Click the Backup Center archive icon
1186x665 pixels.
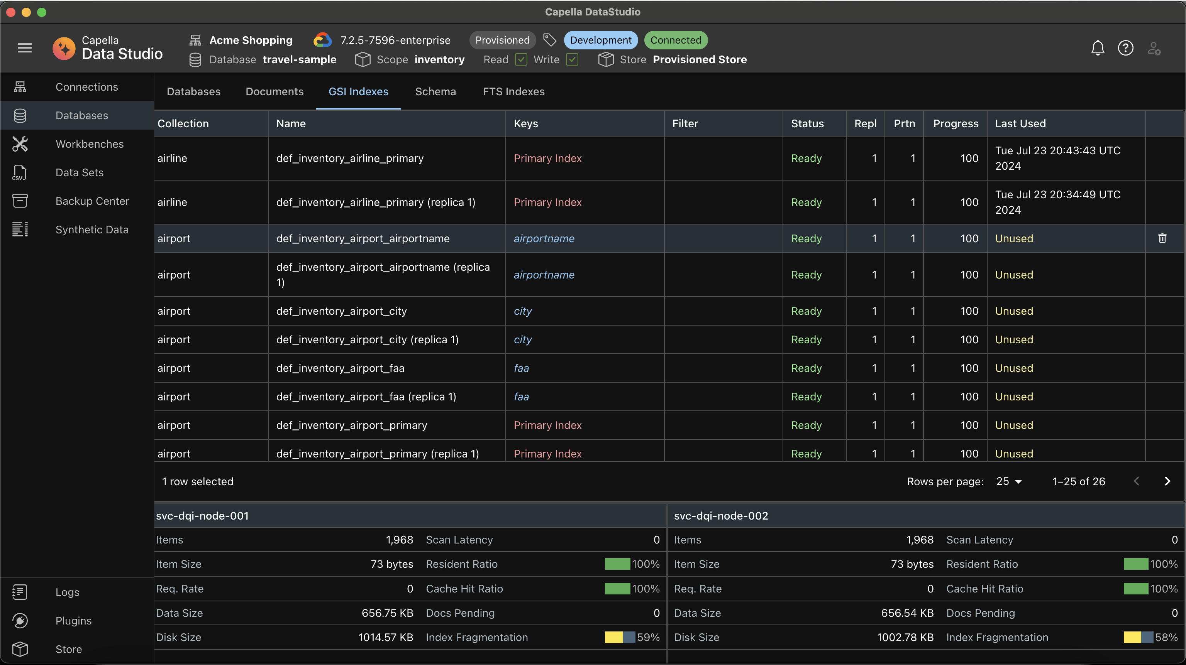[20, 201]
